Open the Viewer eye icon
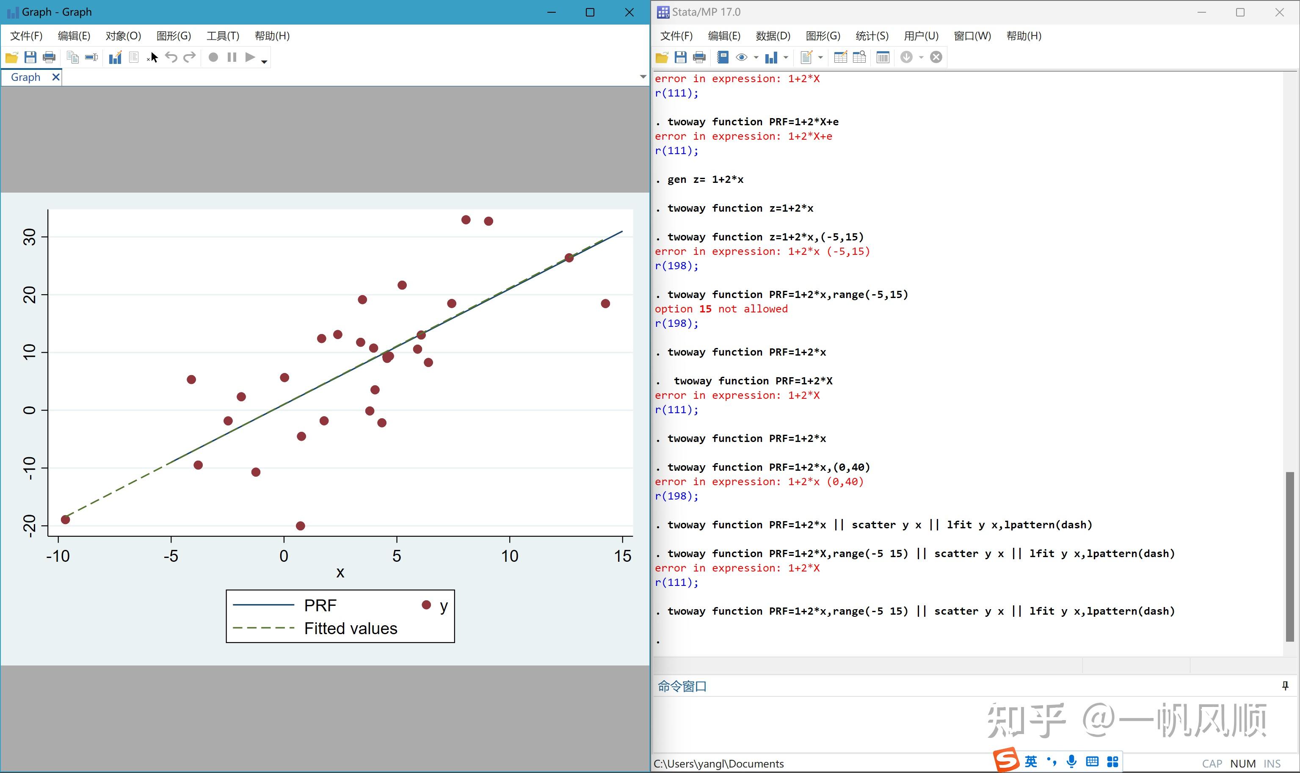 tap(742, 57)
